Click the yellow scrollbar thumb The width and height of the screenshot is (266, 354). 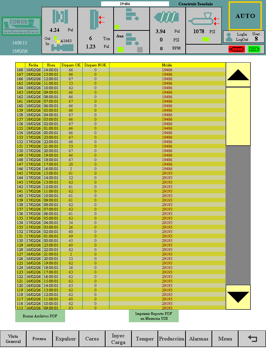point(238,116)
